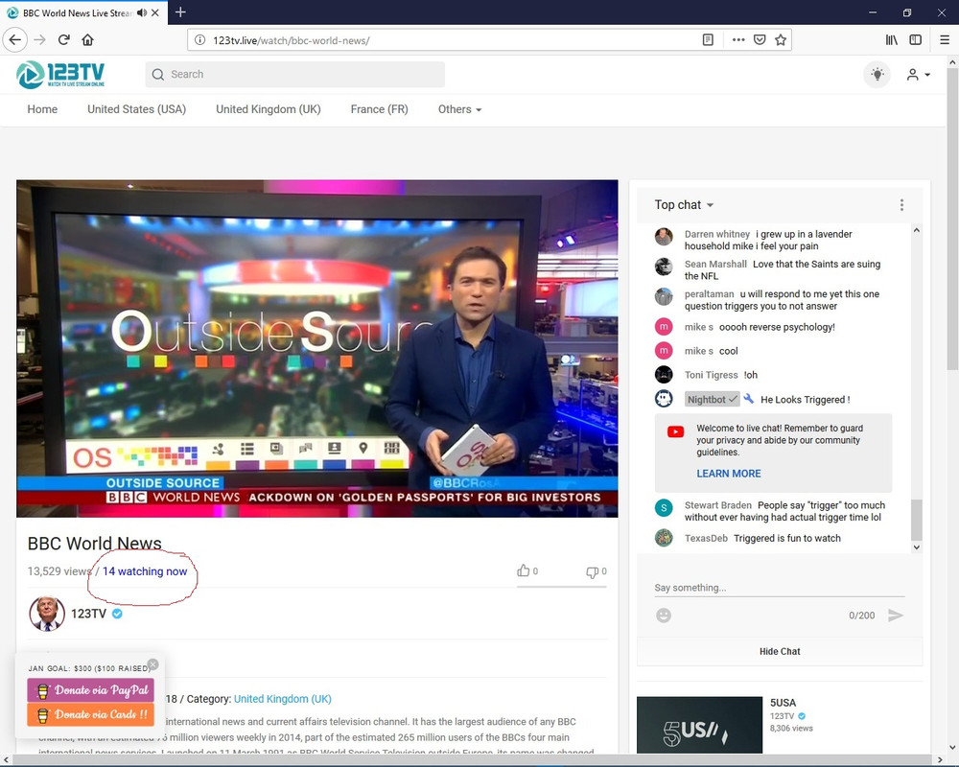Open United Kingdom (UK) category link
This screenshot has height=767, width=959.
click(283, 699)
